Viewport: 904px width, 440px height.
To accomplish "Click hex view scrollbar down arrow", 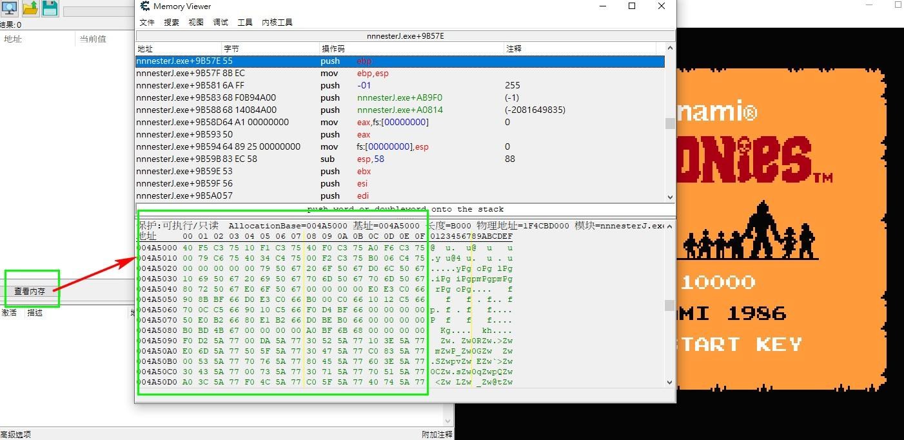I will [x=669, y=383].
